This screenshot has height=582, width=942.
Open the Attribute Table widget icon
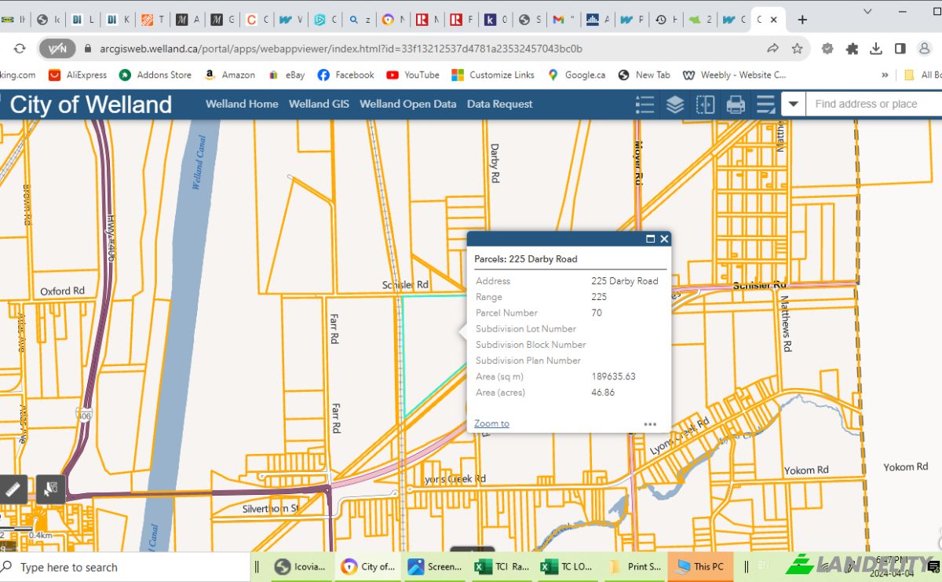[x=765, y=104]
